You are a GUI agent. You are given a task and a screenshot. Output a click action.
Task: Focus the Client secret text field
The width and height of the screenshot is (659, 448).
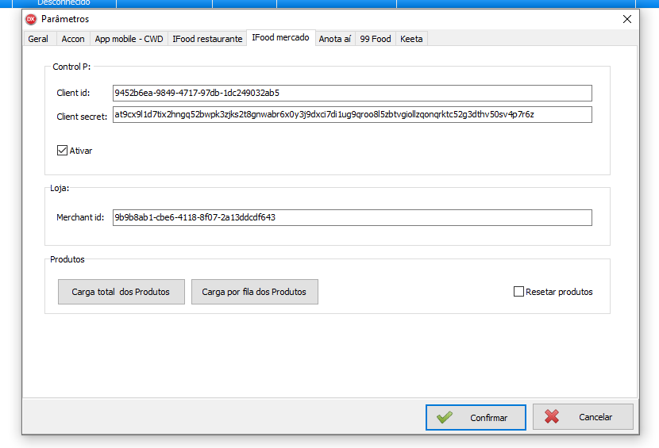(x=353, y=115)
